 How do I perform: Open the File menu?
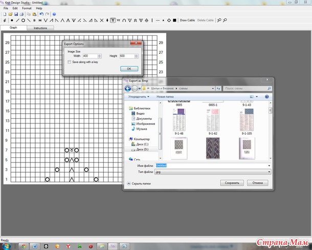coord(6,8)
